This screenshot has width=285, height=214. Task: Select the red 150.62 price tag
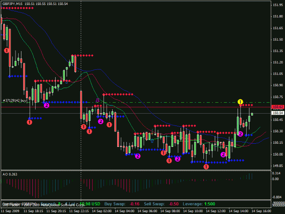point(278,107)
